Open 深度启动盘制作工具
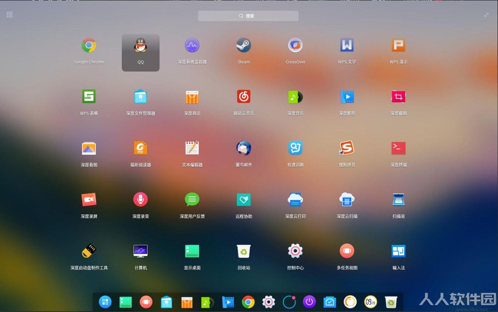 click(x=89, y=251)
